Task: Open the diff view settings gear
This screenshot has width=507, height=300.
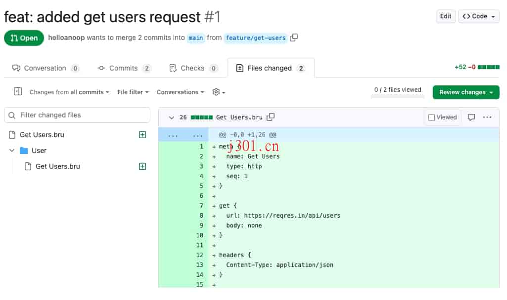Action: (216, 92)
